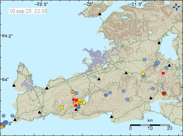
Task: Click the 64° latitude label
Action: pyautogui.click(x=5, y=80)
